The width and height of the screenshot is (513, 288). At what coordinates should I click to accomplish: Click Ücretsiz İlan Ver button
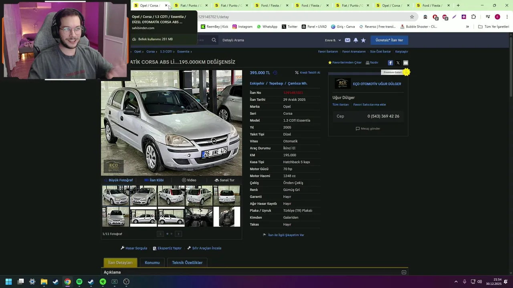pyautogui.click(x=389, y=40)
